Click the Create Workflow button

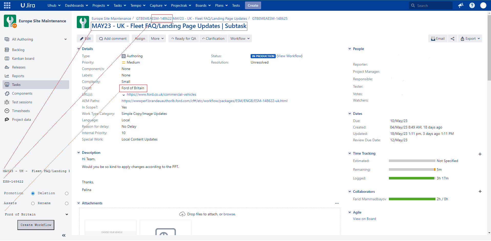pyautogui.click(x=36, y=225)
